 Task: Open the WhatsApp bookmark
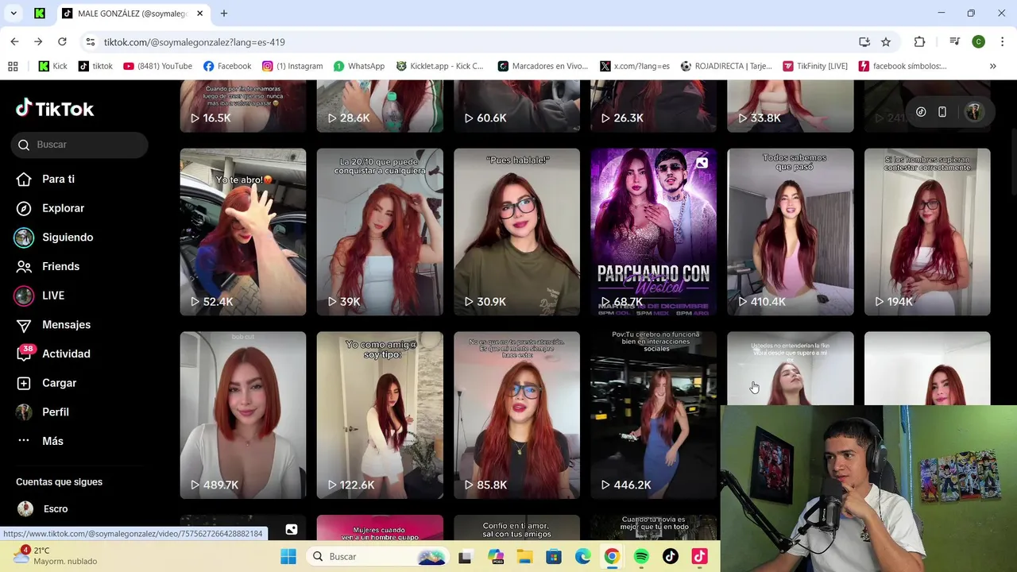[359, 66]
